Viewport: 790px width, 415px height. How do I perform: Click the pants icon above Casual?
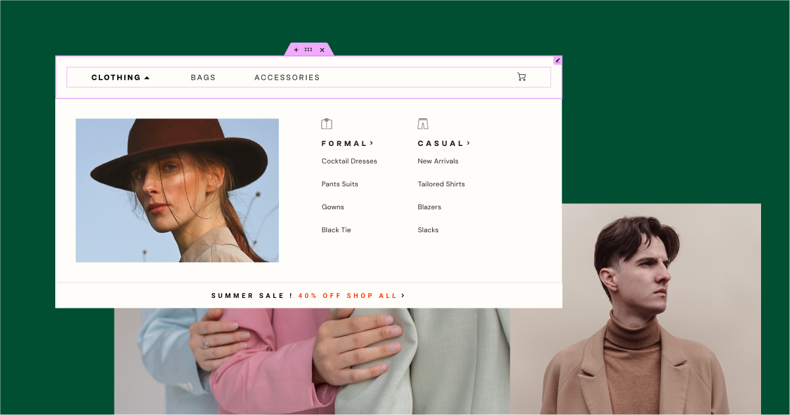(x=423, y=124)
